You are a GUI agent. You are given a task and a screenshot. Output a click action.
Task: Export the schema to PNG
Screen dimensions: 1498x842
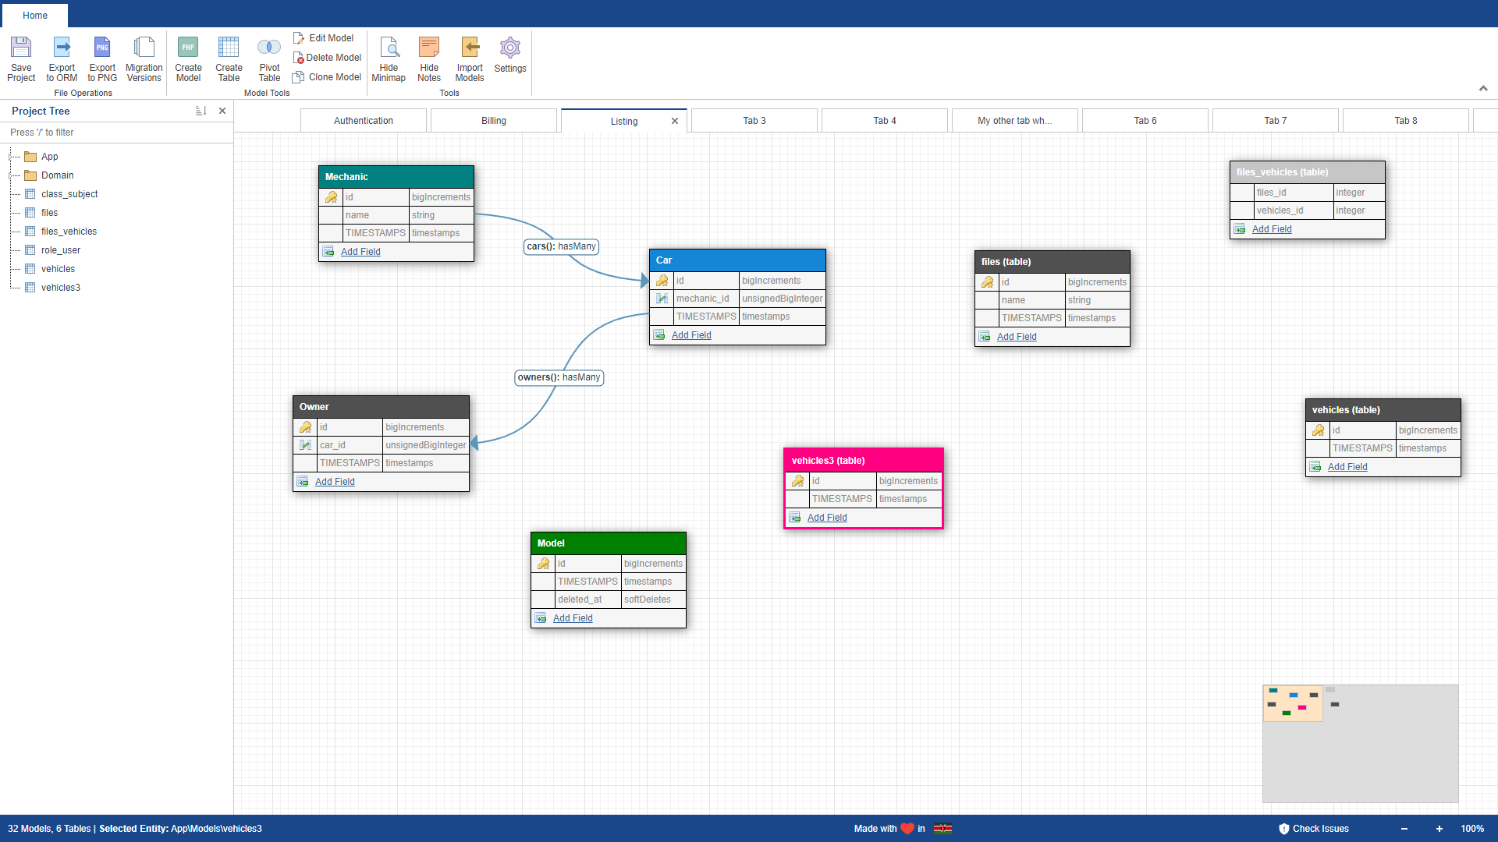click(x=101, y=58)
